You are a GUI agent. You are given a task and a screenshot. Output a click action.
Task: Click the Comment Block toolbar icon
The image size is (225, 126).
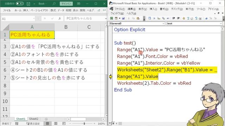coord(188,18)
